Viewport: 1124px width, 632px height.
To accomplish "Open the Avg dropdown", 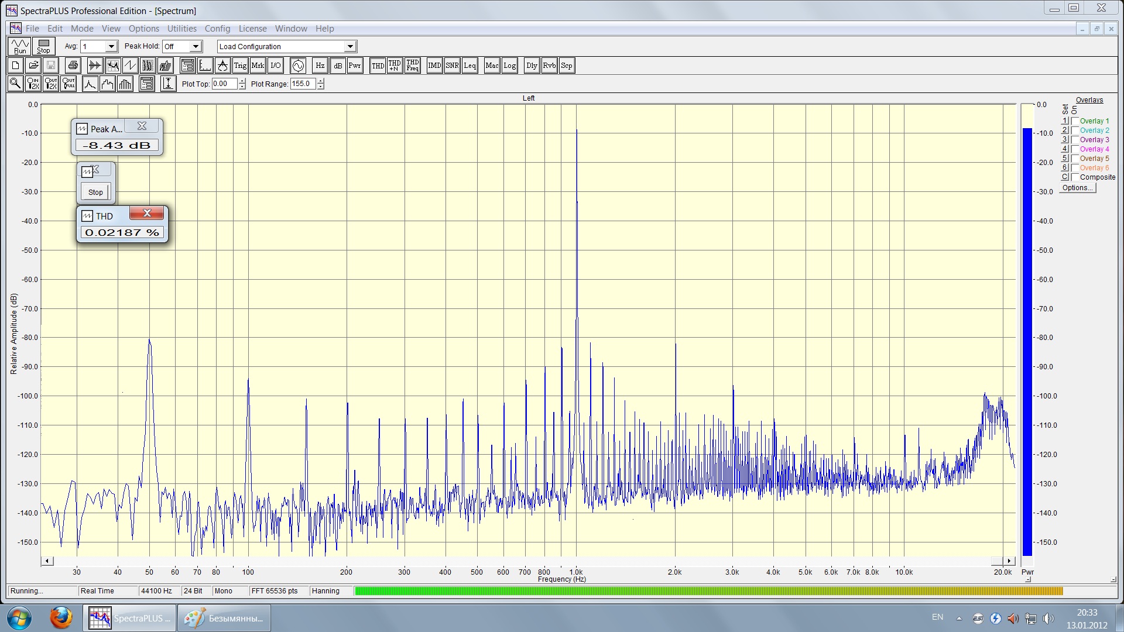I will pos(111,46).
